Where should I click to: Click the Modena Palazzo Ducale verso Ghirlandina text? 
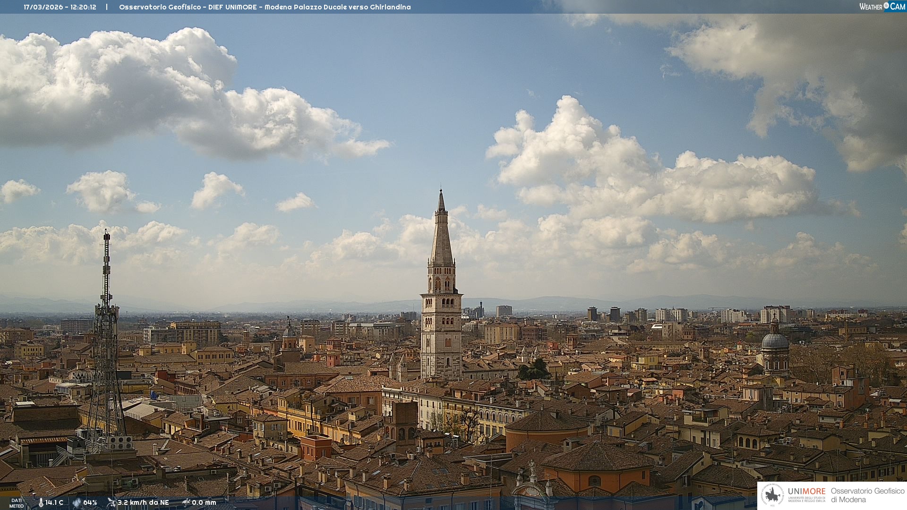coord(337,7)
